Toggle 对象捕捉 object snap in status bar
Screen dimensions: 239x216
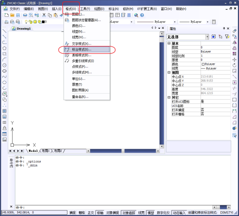[112, 213]
